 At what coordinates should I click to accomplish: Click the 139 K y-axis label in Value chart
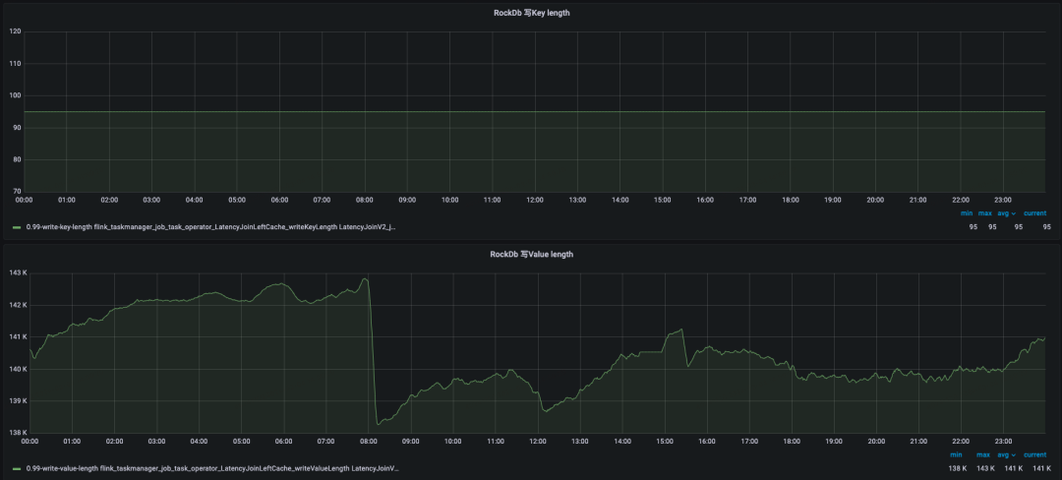(18, 400)
